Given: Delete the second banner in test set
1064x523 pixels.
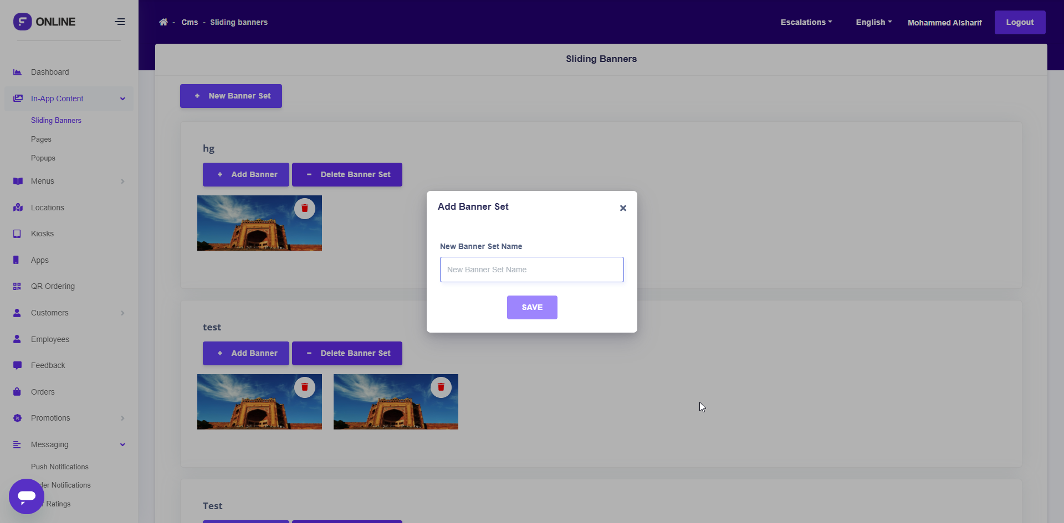Looking at the screenshot, I should [441, 387].
